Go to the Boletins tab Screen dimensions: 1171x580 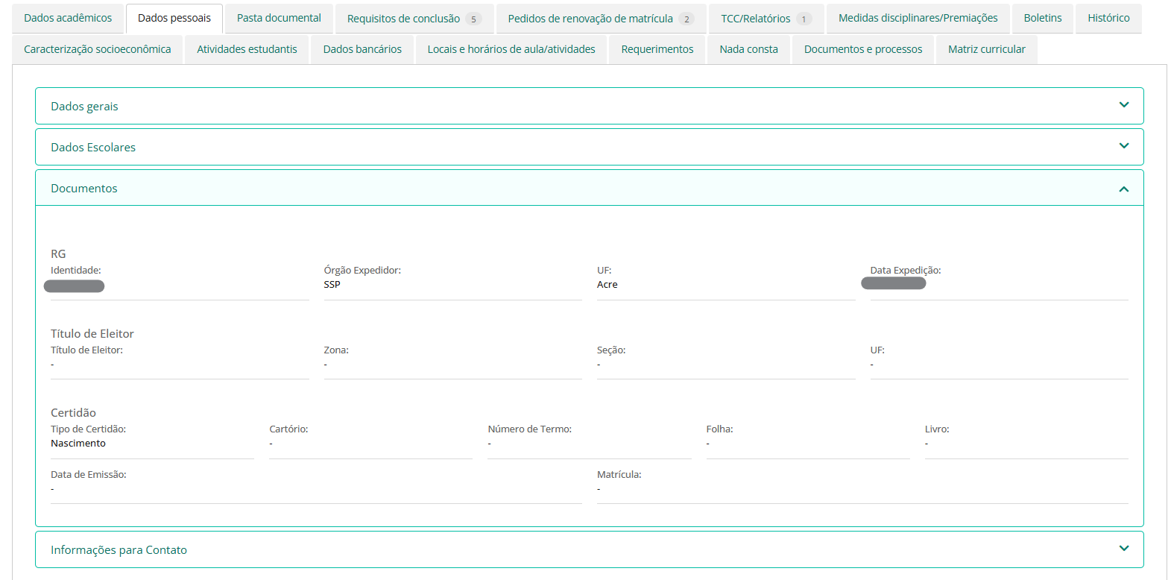coord(1042,18)
